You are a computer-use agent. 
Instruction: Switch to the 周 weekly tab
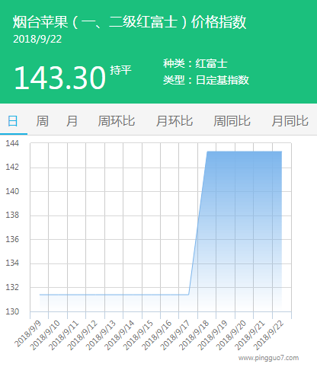point(42,121)
